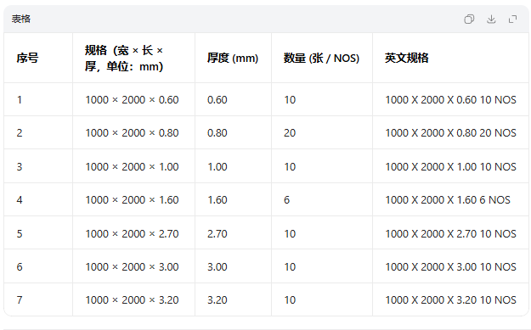The height and width of the screenshot is (330, 531).
Task: Select the 英文规格 column header
Action: (x=406, y=59)
